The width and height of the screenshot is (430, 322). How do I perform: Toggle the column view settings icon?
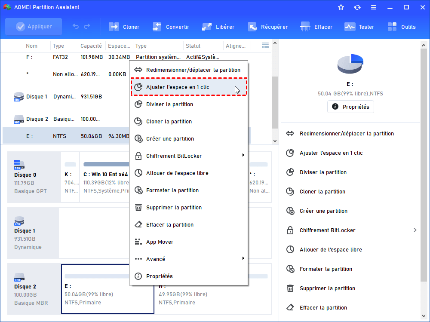(265, 46)
